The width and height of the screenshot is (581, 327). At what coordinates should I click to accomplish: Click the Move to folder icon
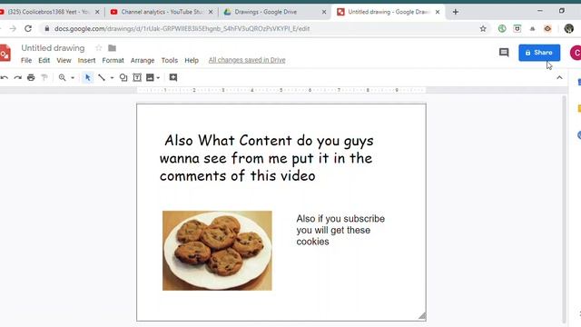(x=112, y=48)
